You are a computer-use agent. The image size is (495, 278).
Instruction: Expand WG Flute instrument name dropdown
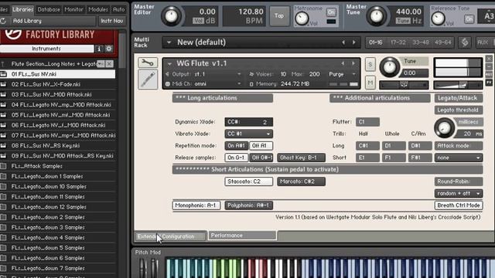(x=169, y=63)
